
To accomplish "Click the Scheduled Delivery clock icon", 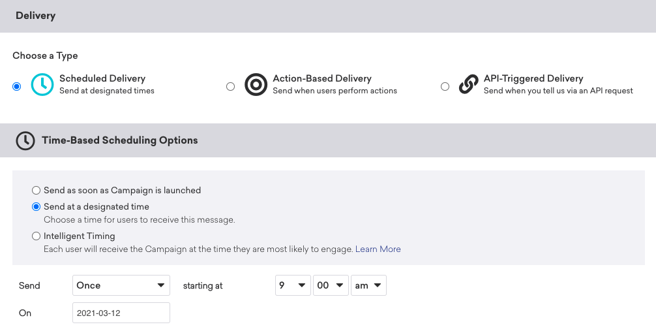I will click(42, 84).
